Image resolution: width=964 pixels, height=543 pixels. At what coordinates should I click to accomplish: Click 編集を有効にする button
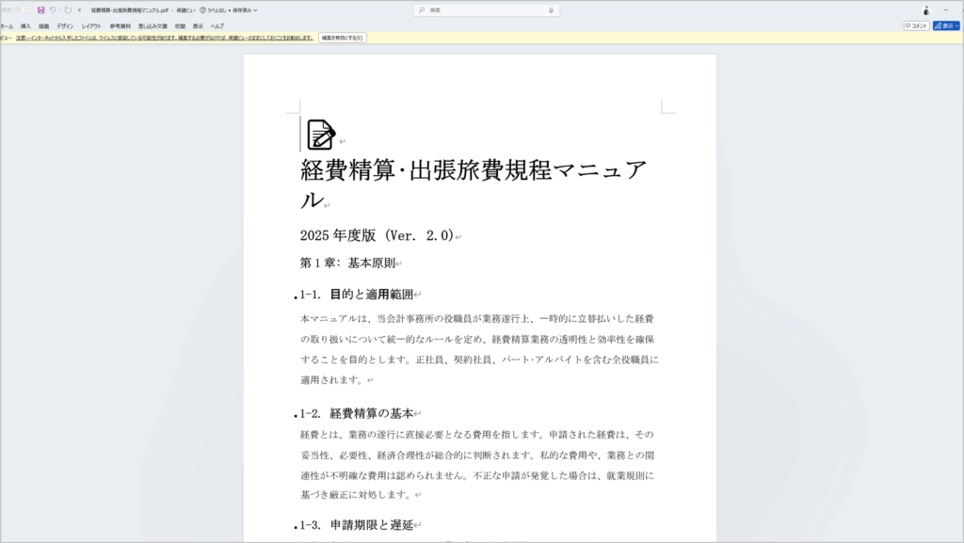[x=343, y=38]
